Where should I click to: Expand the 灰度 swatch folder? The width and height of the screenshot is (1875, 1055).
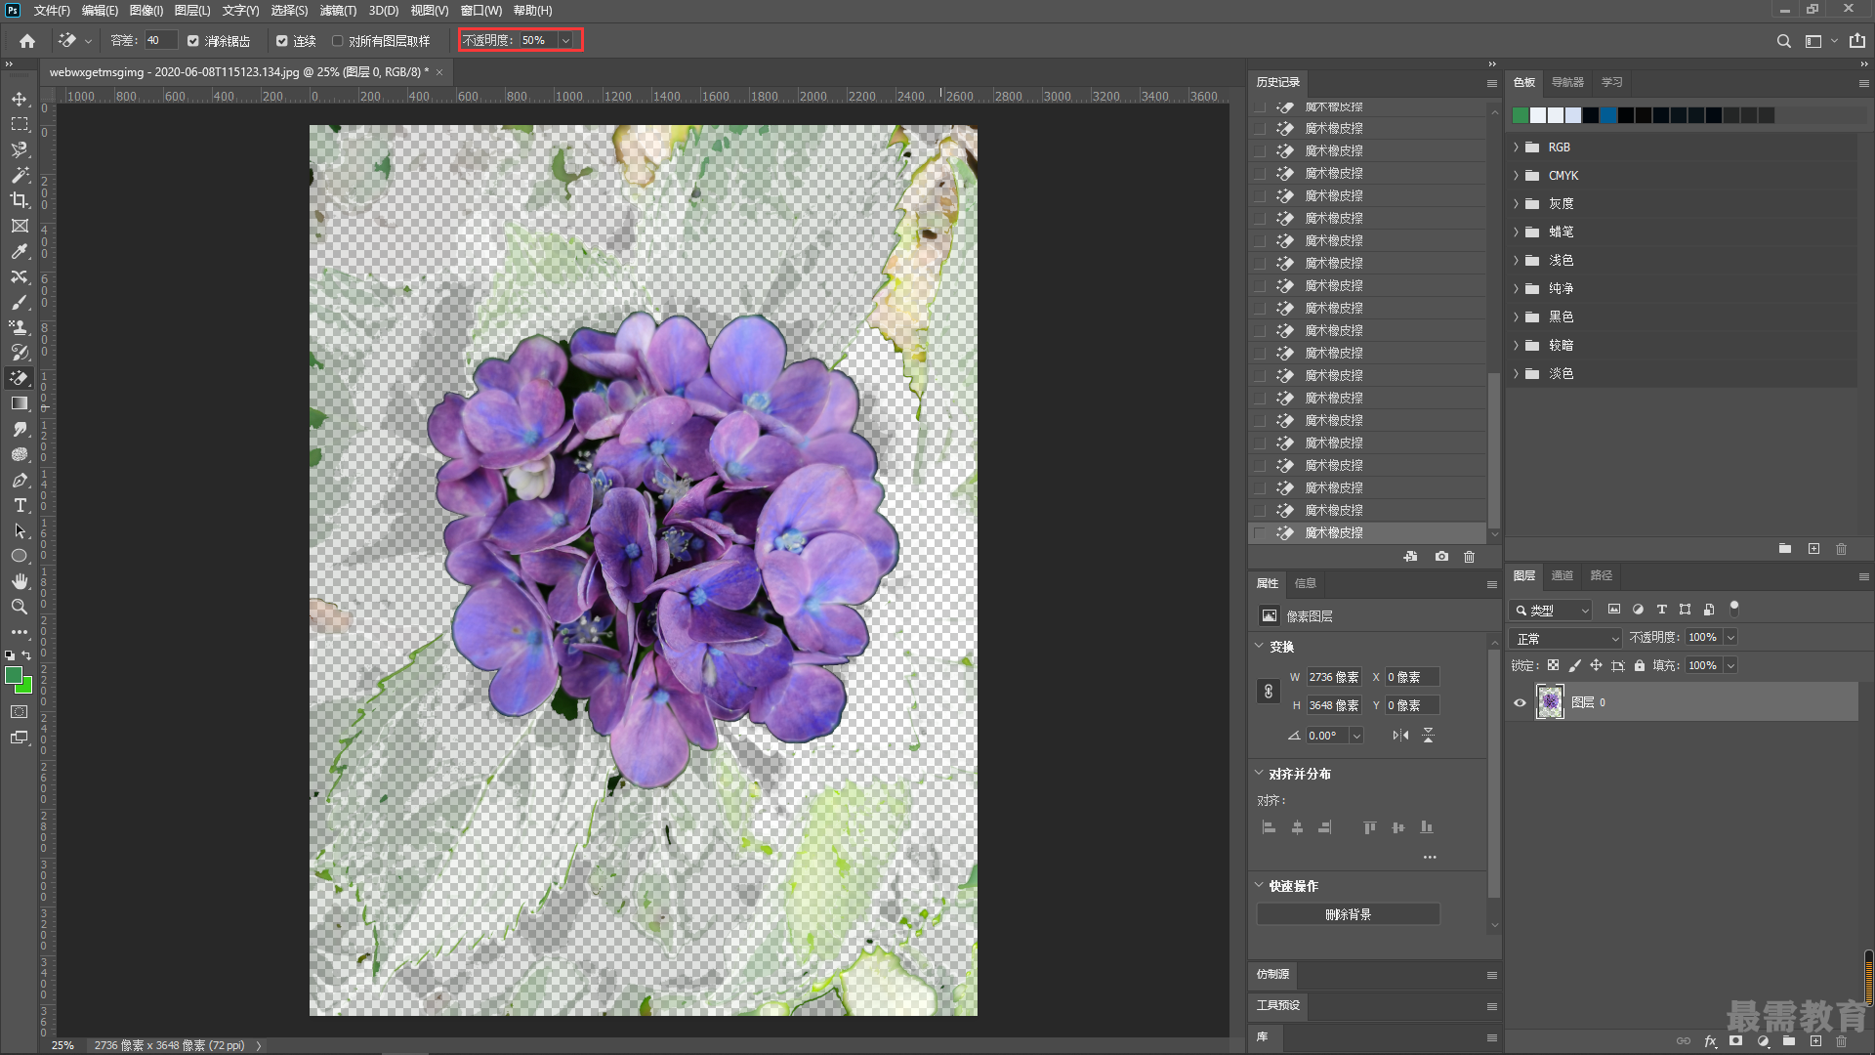click(x=1516, y=204)
